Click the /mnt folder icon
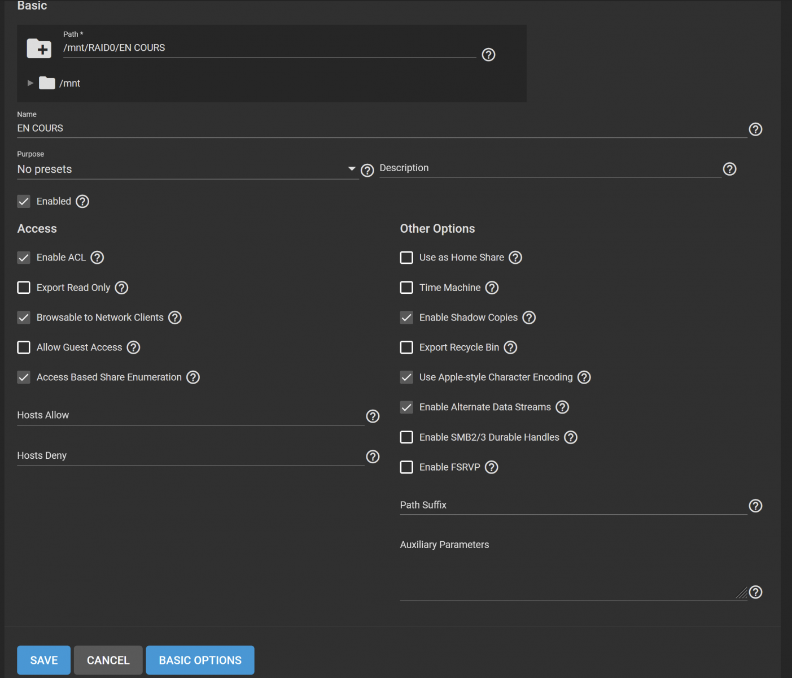The width and height of the screenshot is (792, 678). pos(47,83)
